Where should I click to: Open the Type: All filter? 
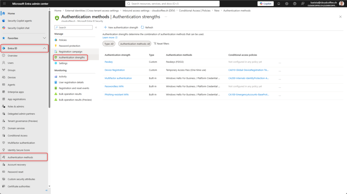pyautogui.click(x=109, y=44)
